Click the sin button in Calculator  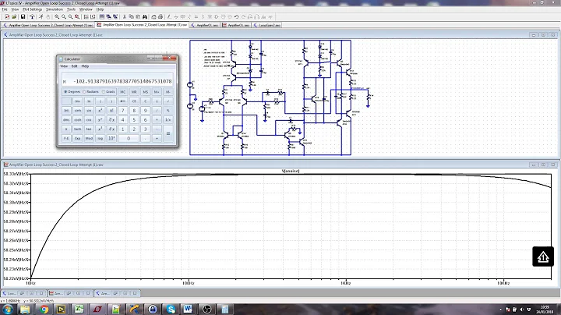click(x=89, y=110)
